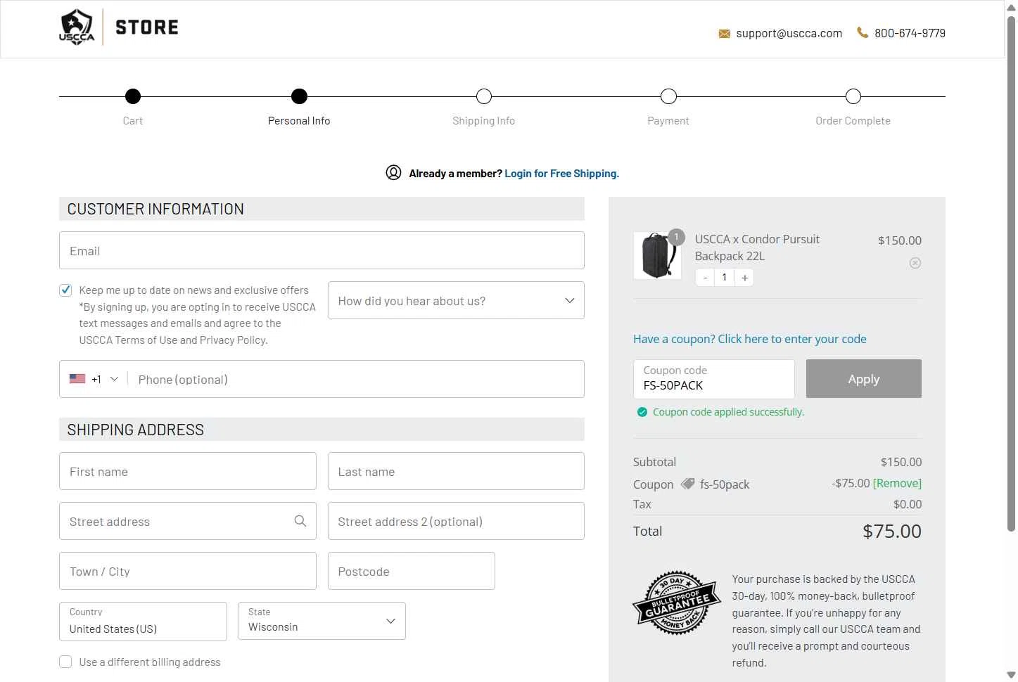Click the CUSTOMER INFORMATION heading
Viewport: 1018px width, 682px height.
click(155, 209)
